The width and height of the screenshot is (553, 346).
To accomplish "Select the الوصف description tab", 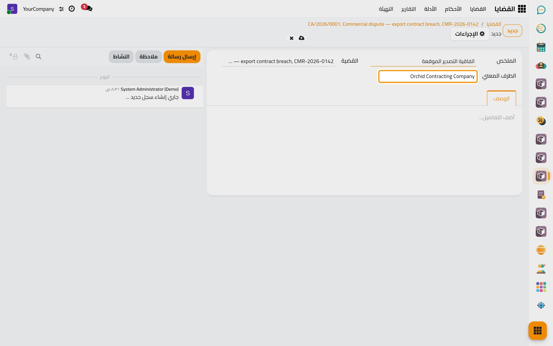I will tap(501, 98).
